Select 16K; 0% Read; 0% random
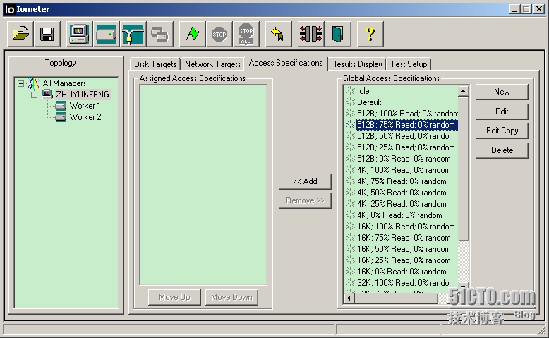549x338 pixels. coord(401,272)
